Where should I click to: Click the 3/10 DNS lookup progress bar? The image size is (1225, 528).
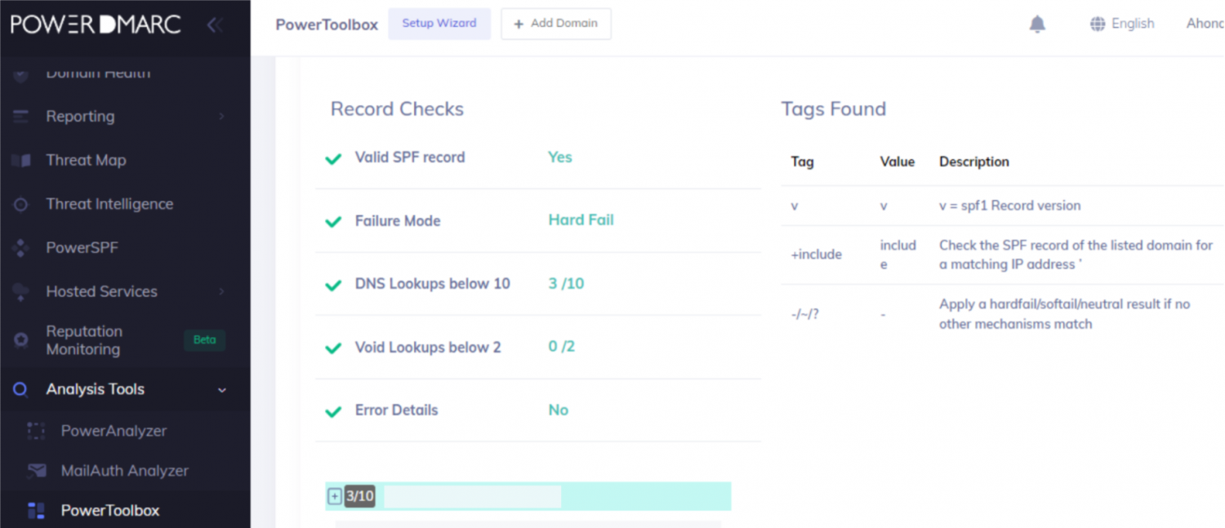474,495
